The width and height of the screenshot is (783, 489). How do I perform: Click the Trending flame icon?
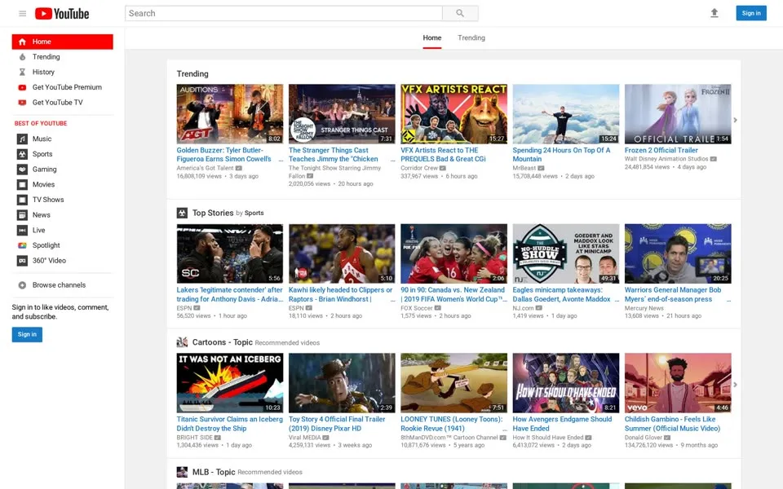pos(22,57)
